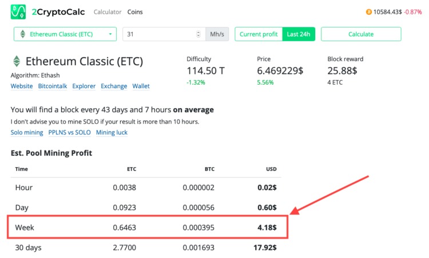Screen dimensions: 429x258
Task: Open the Website link
Action: (22, 86)
